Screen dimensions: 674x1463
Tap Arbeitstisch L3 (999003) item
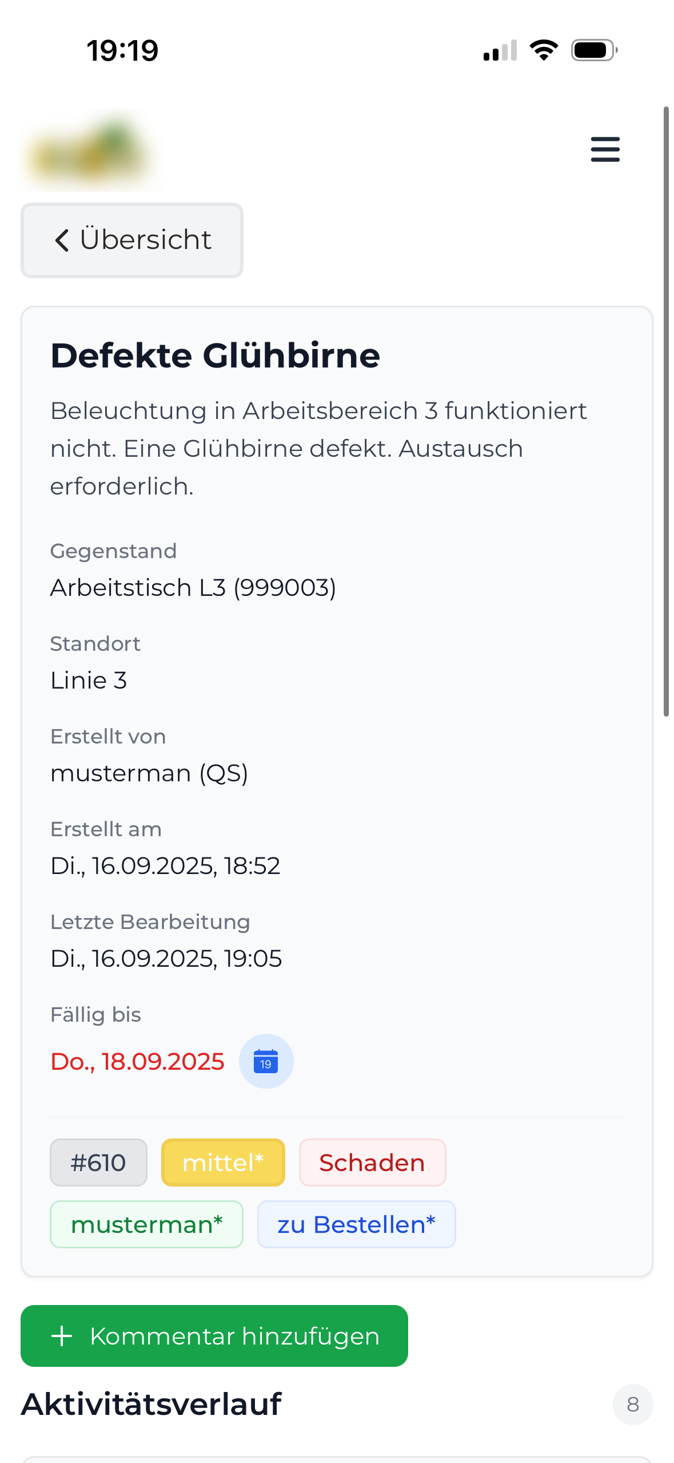click(193, 588)
